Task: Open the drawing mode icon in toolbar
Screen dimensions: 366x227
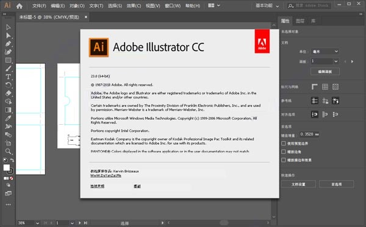Action: pyautogui.click(x=8, y=185)
